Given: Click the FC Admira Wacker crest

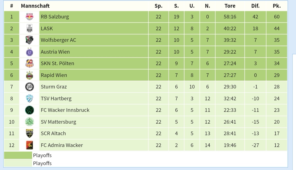Looking at the screenshot, I should [x=29, y=145].
